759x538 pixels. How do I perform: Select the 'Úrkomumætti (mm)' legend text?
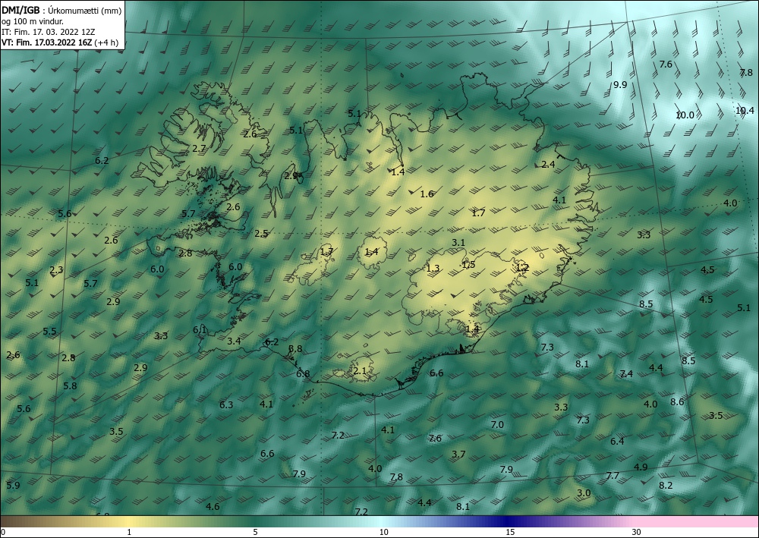pos(84,11)
